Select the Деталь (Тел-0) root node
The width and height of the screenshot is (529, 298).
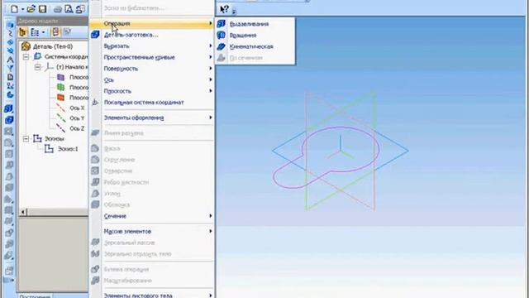pyautogui.click(x=53, y=46)
